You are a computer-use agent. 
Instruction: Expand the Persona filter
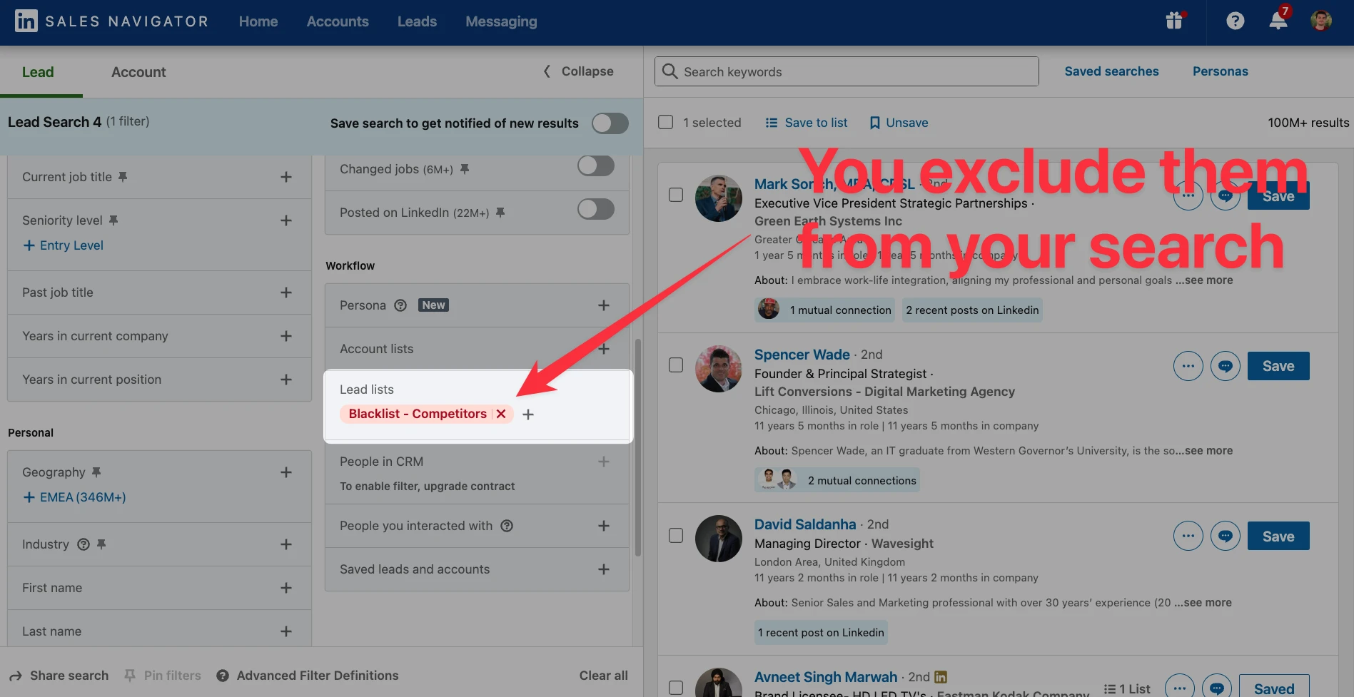(604, 305)
